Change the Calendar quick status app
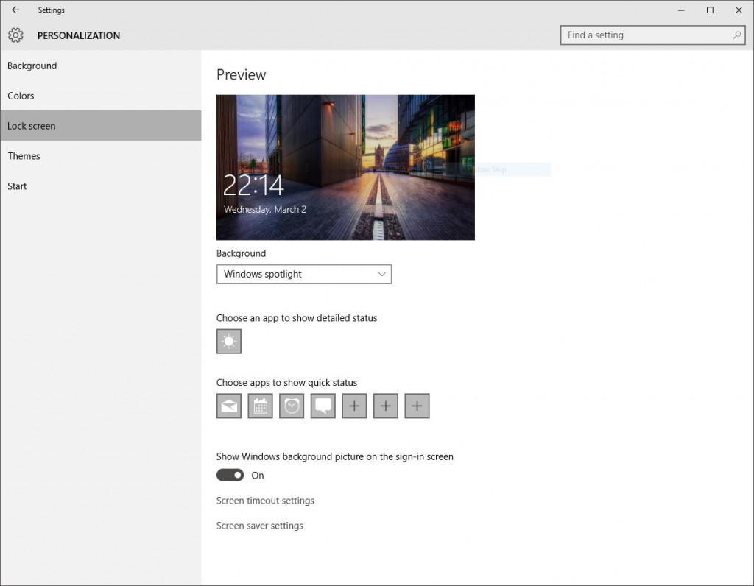 pyautogui.click(x=260, y=406)
